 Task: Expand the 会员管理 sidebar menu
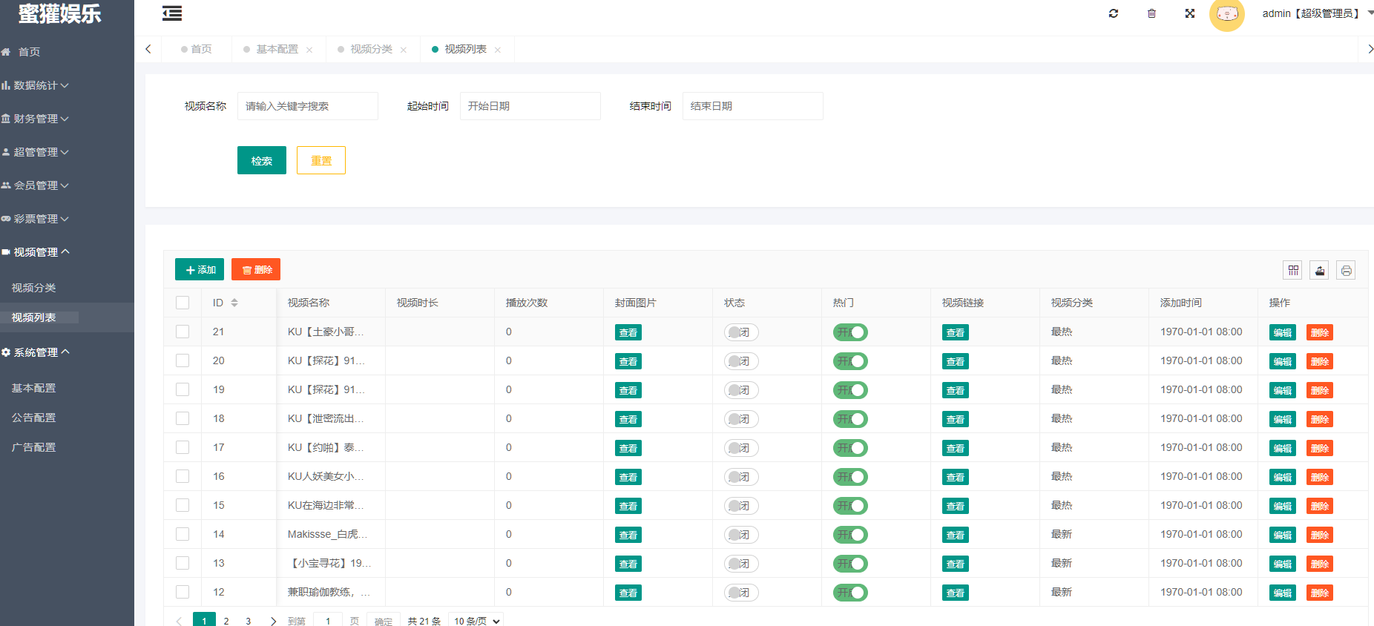point(37,185)
